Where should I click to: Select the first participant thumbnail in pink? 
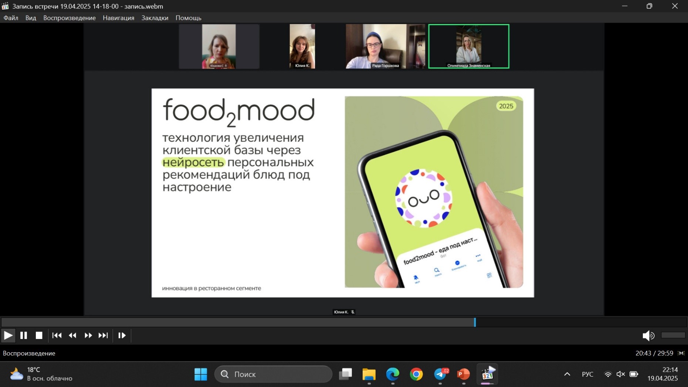tap(219, 46)
